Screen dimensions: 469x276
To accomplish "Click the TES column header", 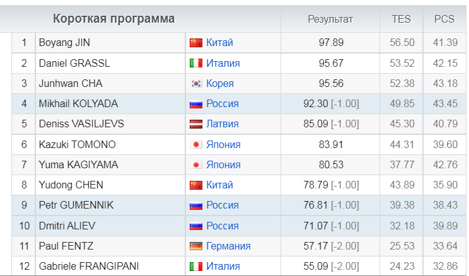I will tap(402, 19).
